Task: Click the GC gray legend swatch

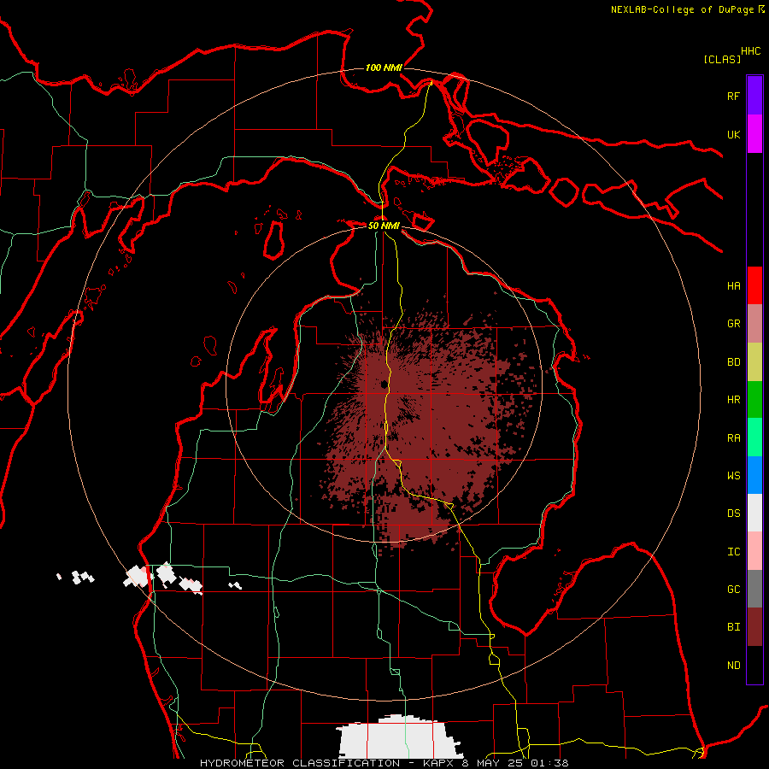Action: click(x=754, y=589)
